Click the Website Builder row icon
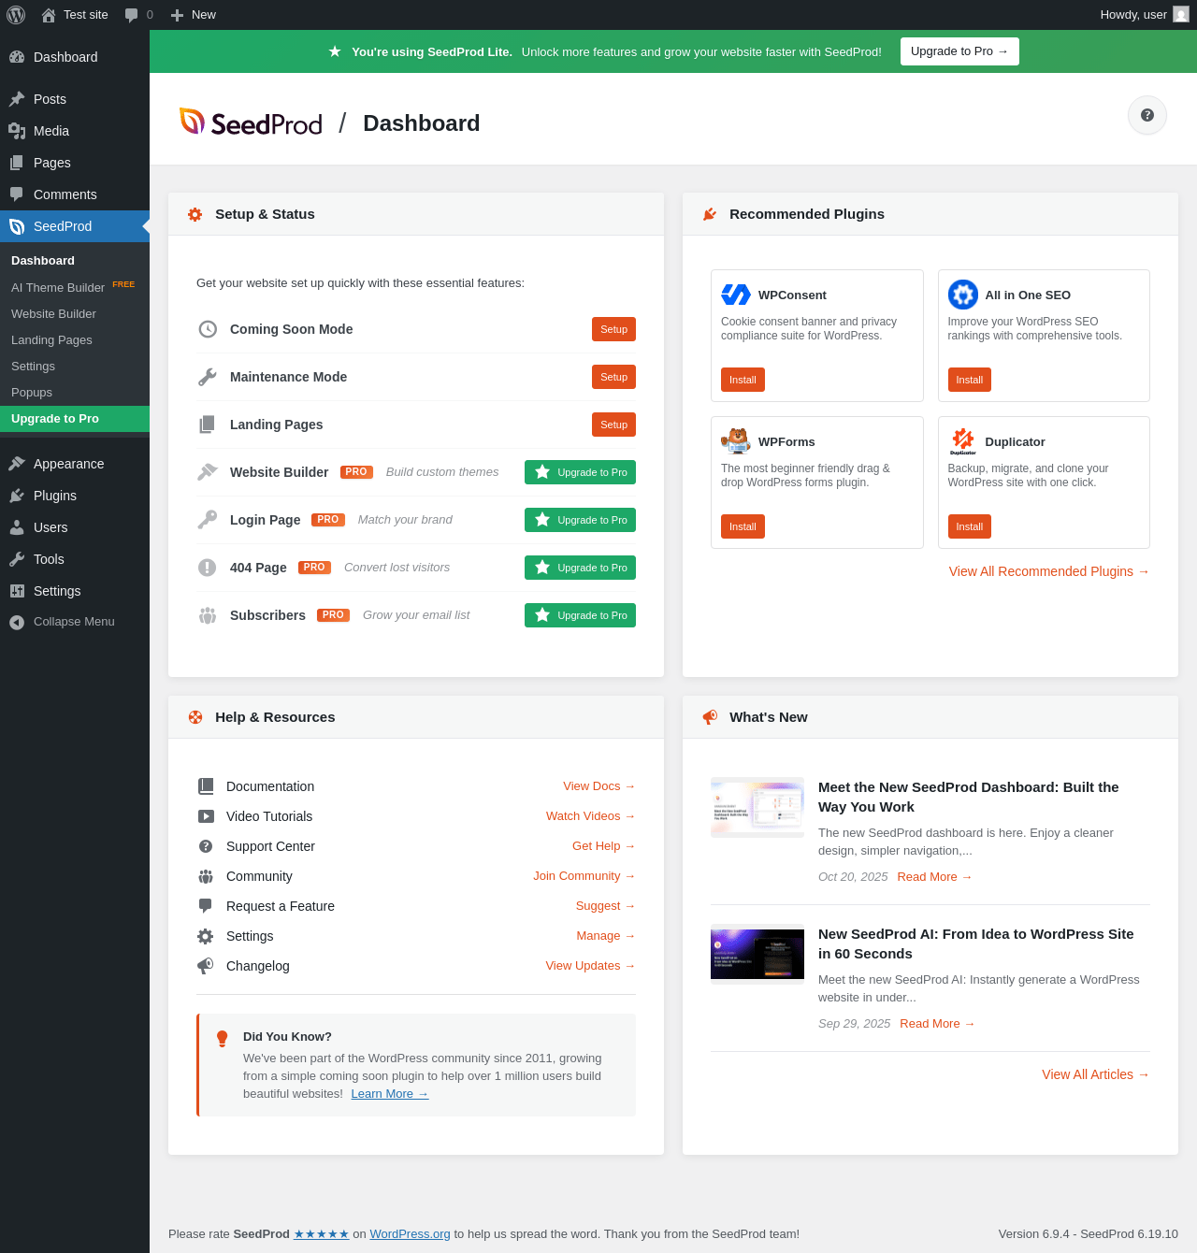The width and height of the screenshot is (1197, 1253). (x=208, y=472)
